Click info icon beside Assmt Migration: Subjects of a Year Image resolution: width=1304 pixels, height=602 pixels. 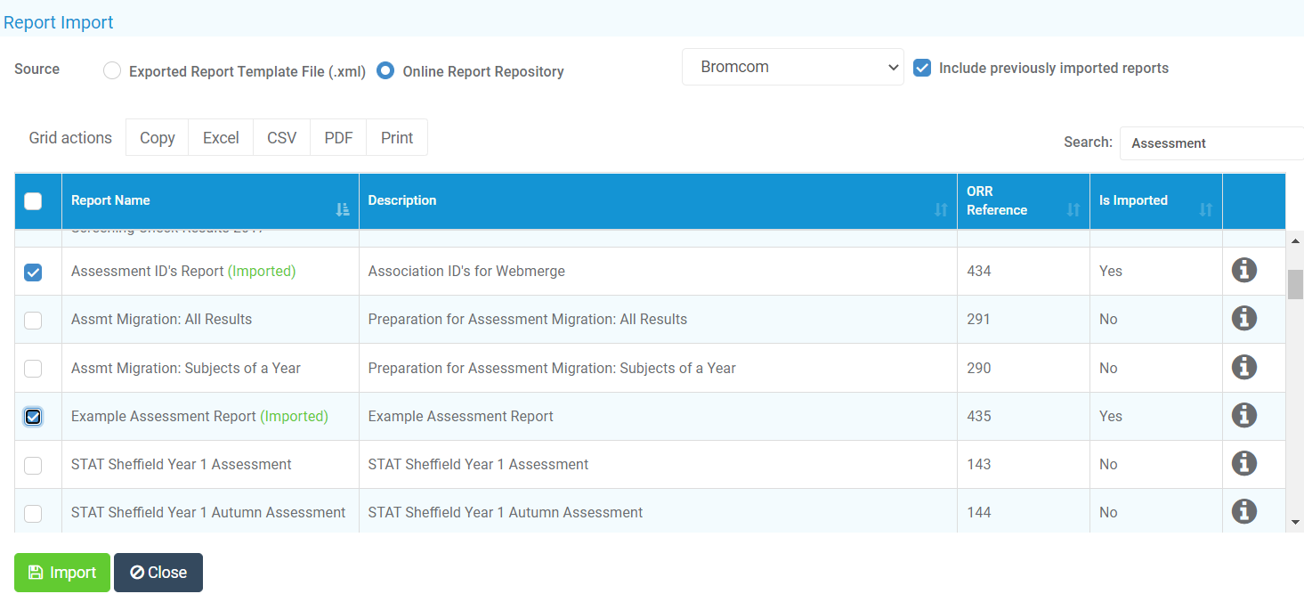(1243, 366)
